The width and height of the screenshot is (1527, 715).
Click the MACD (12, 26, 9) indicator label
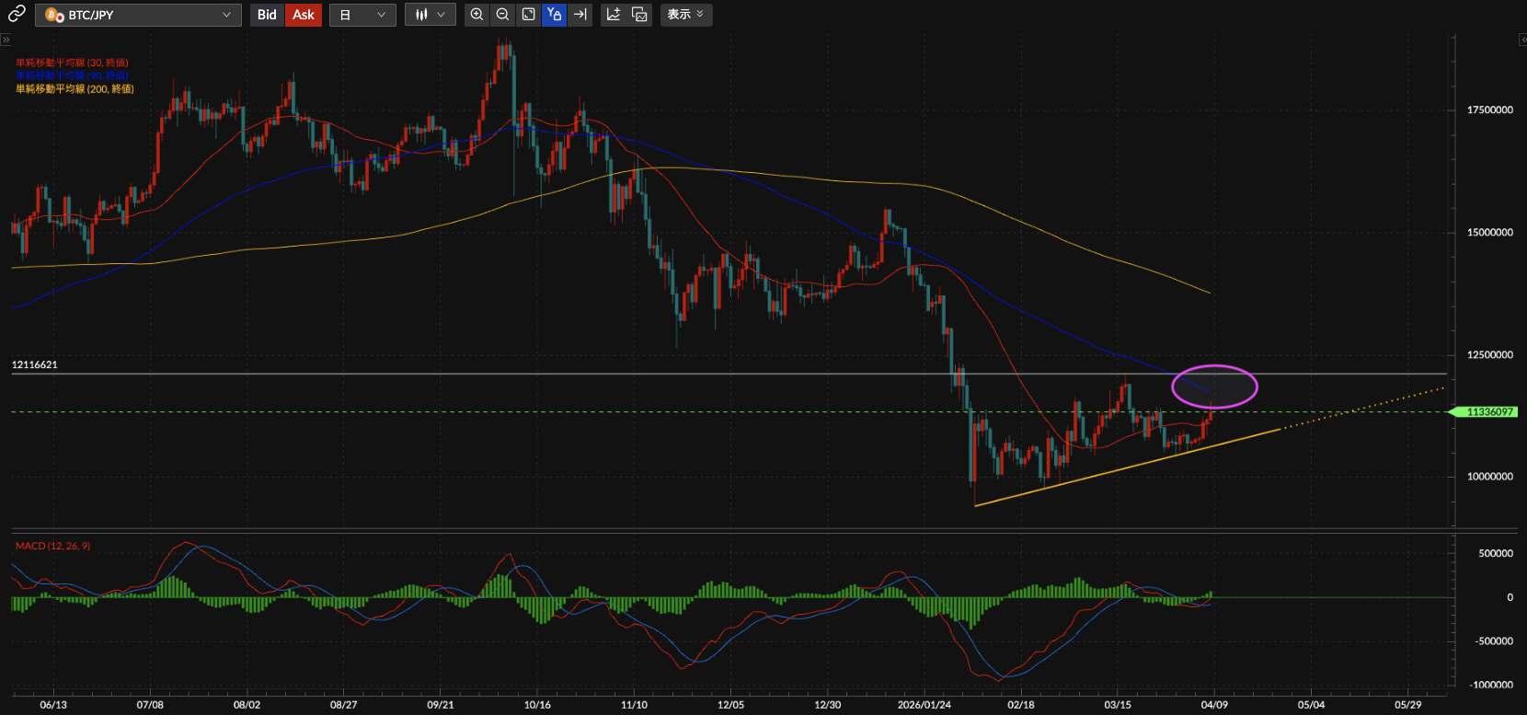click(52, 547)
